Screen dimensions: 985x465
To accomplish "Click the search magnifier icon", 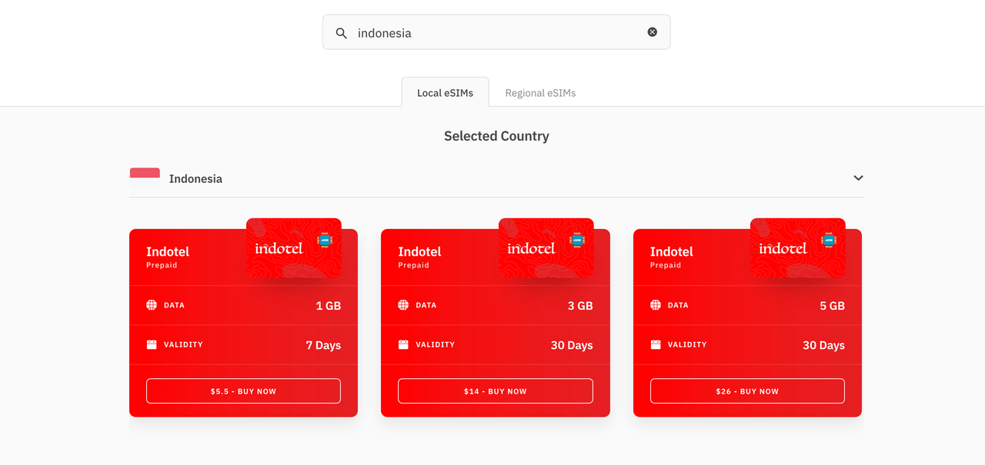I will coord(341,33).
